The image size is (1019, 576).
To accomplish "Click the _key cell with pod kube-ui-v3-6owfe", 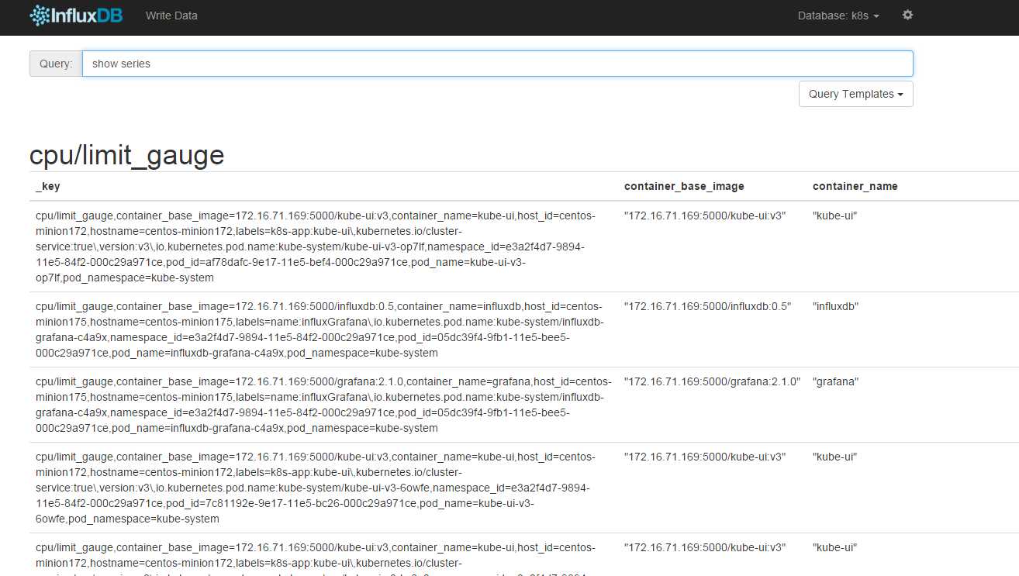I will [323, 488].
